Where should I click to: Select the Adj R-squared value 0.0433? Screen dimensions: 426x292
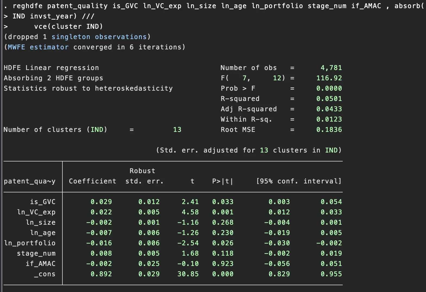pyautogui.click(x=329, y=109)
